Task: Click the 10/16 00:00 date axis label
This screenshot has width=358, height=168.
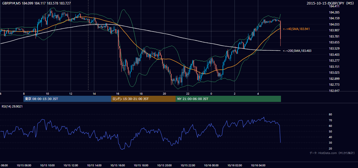Action: [211, 165]
